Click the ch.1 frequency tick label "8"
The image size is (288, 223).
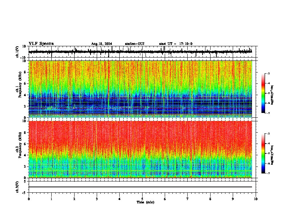pos(25,72)
